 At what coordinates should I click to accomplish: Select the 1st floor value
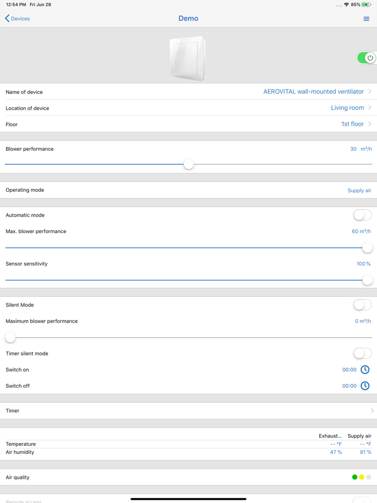pos(352,124)
